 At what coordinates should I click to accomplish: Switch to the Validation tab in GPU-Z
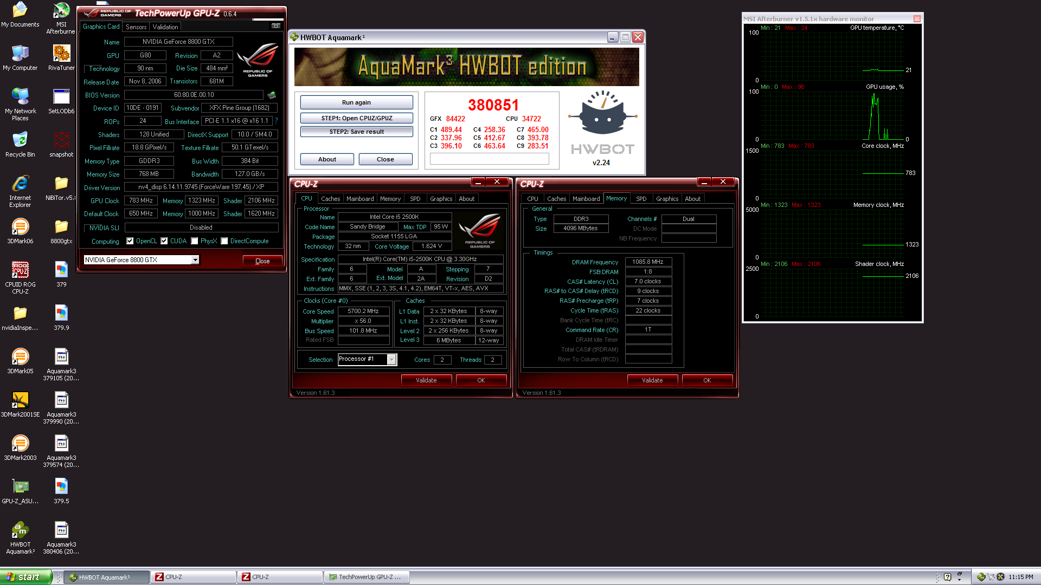(165, 27)
